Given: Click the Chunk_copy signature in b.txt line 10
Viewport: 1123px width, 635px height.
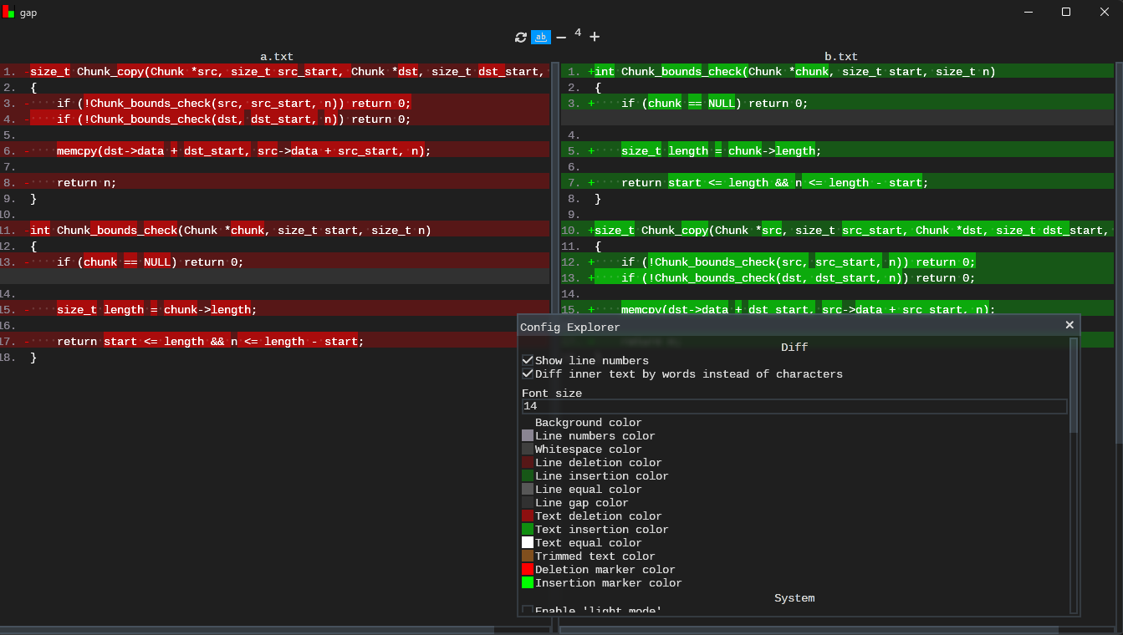Looking at the screenshot, I should pyautogui.click(x=837, y=230).
